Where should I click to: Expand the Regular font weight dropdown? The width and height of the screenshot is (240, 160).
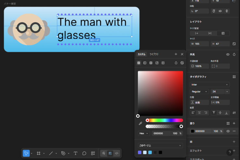click(199, 92)
